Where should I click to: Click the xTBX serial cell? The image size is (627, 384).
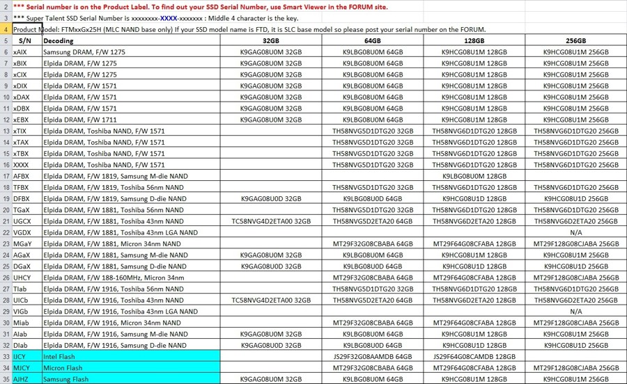click(x=26, y=153)
